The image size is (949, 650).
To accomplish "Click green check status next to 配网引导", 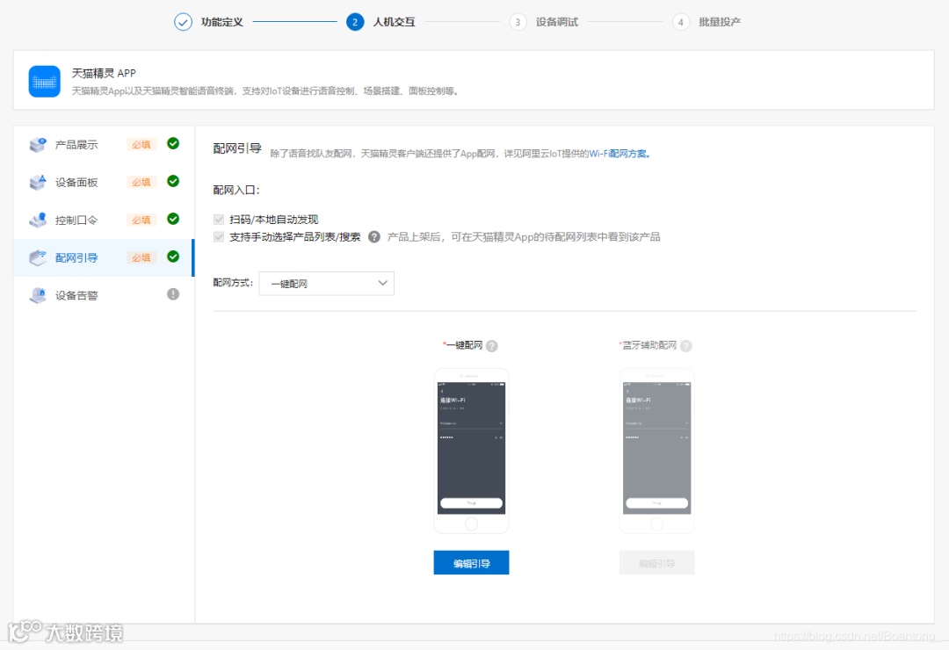I will tap(173, 256).
